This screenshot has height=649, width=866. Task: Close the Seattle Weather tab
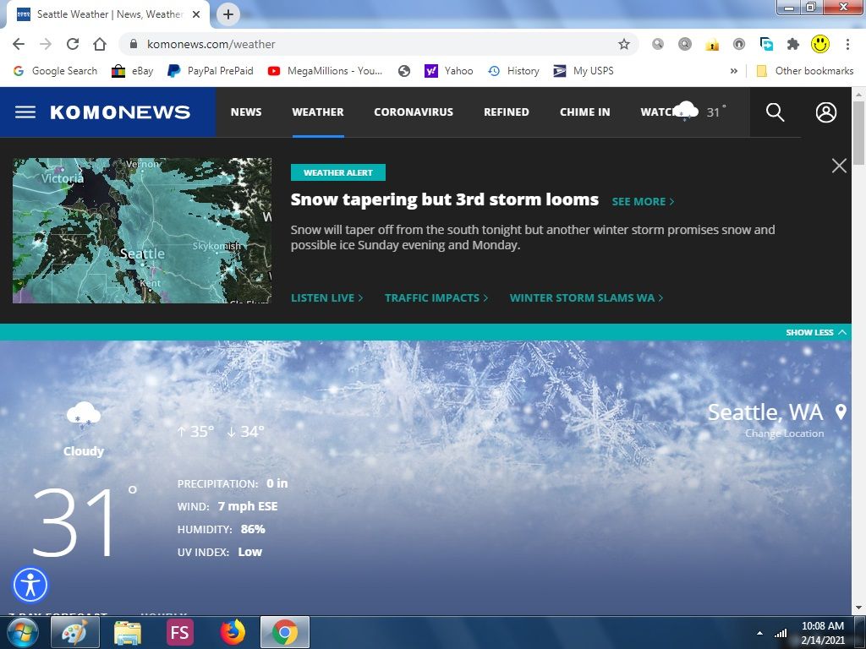pos(196,14)
